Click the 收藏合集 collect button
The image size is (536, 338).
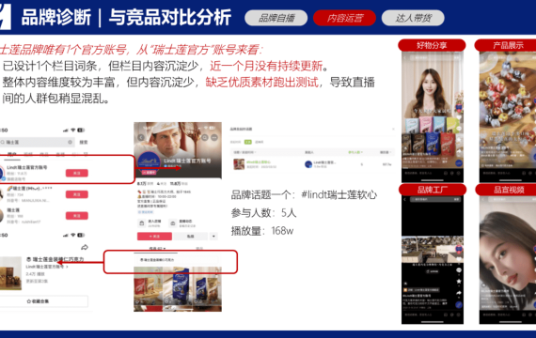43,301
